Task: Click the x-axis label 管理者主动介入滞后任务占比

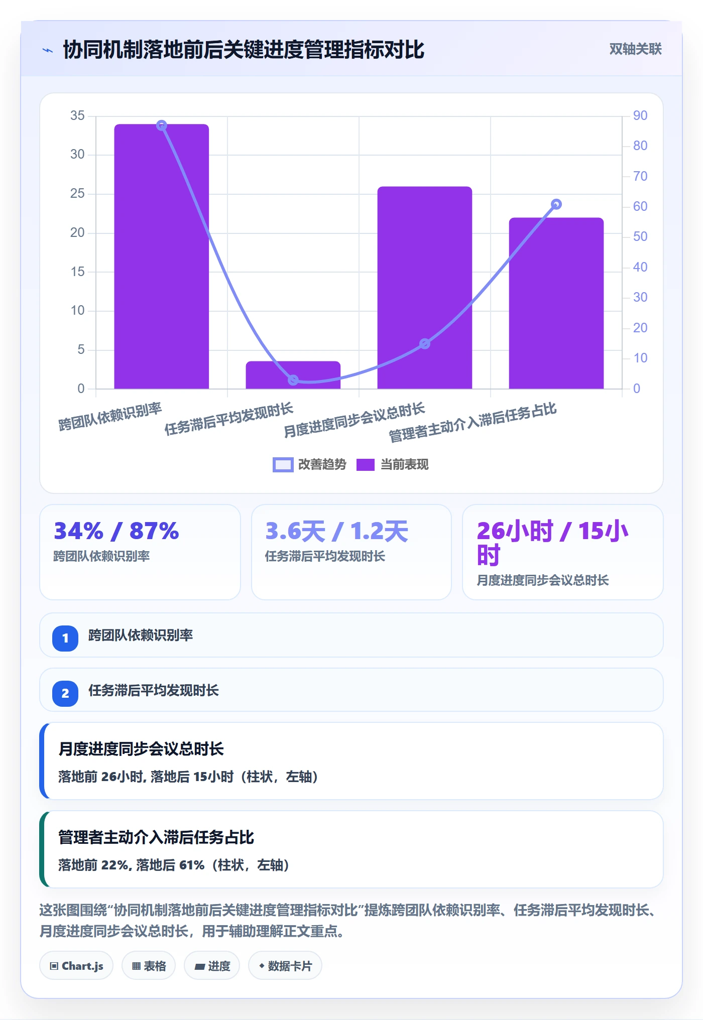Action: [473, 423]
